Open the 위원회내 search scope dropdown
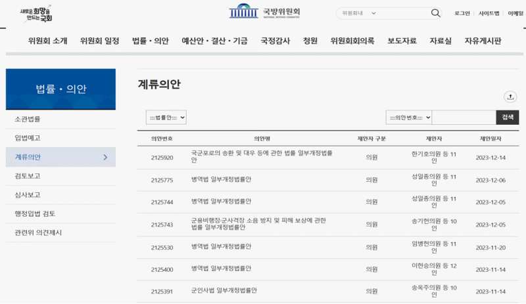 click(x=358, y=13)
